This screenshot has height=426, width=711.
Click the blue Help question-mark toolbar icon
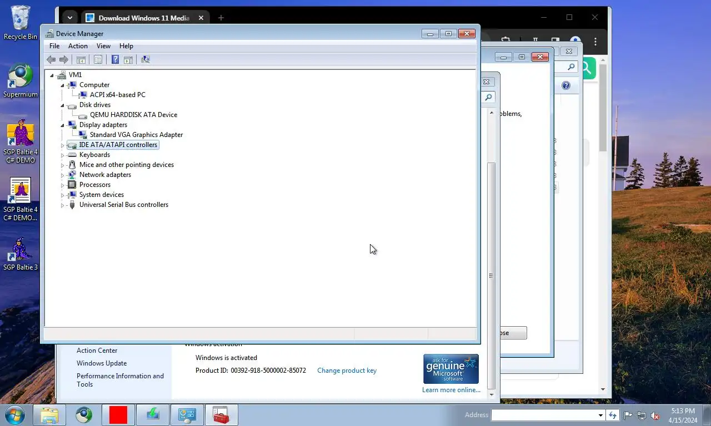point(115,59)
